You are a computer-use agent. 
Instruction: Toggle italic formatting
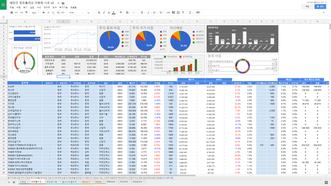coord(104,13)
